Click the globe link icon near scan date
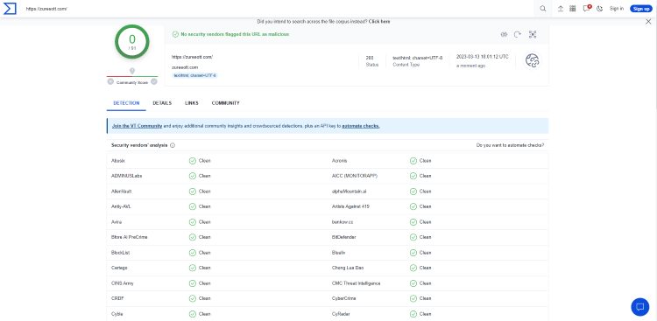 533,60
